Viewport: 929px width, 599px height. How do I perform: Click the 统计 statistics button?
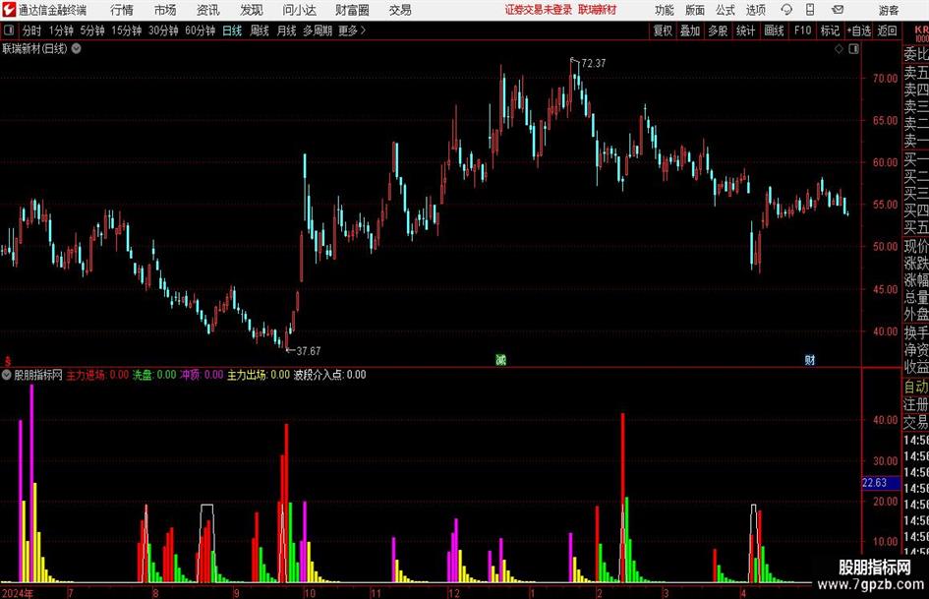[745, 30]
